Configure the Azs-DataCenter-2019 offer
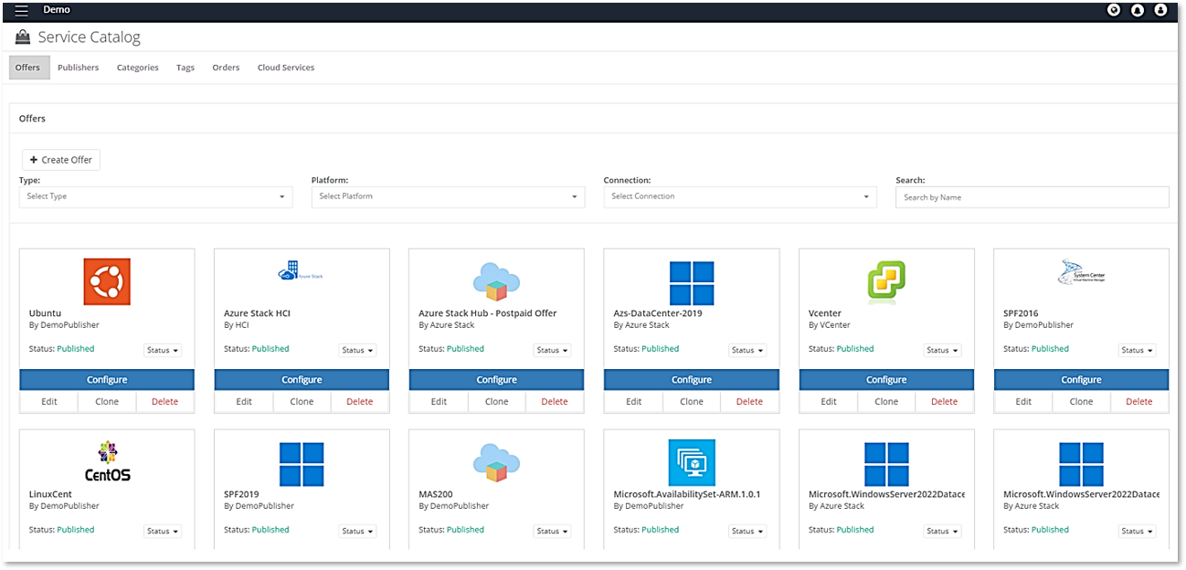 click(x=692, y=380)
